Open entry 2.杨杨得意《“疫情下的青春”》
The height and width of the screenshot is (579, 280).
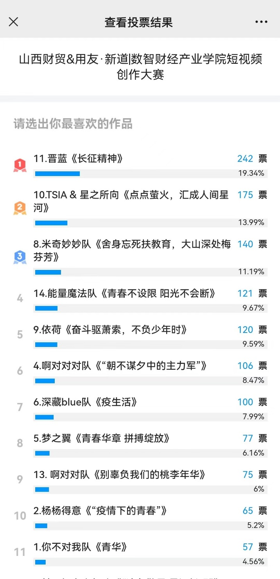tap(100, 511)
